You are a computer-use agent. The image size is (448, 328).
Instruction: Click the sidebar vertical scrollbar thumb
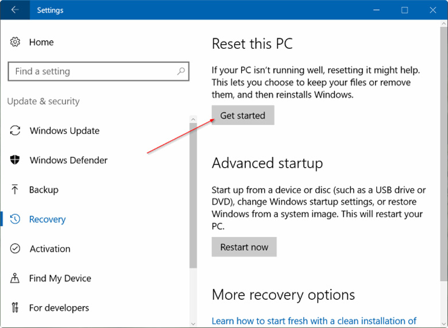[x=193, y=195]
